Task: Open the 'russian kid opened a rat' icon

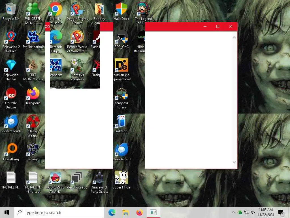Action: tap(122, 70)
